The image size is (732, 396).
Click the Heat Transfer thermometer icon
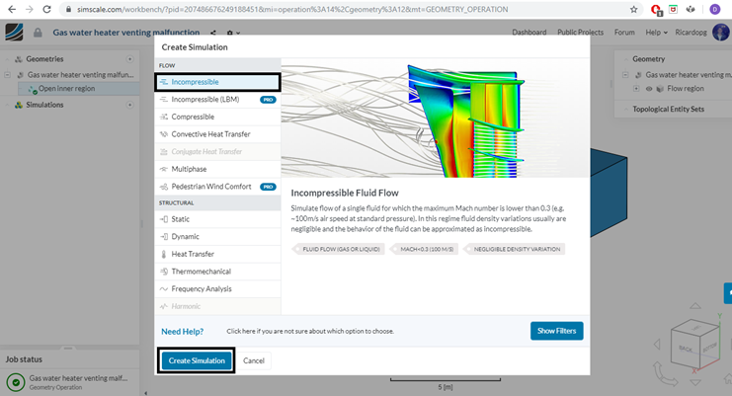click(x=163, y=254)
